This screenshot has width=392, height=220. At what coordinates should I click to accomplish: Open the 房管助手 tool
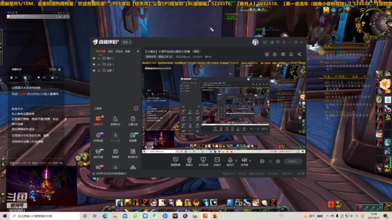(115, 121)
